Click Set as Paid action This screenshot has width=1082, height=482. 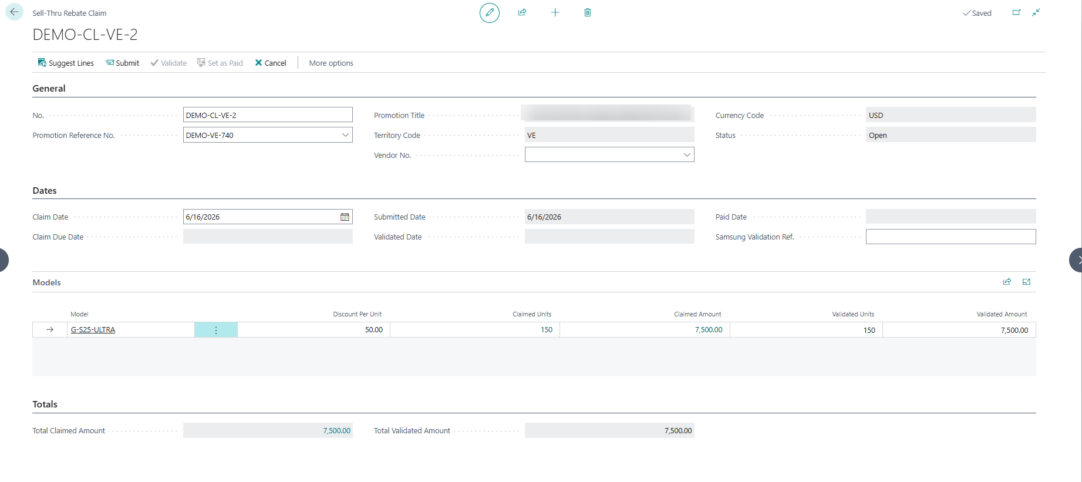(220, 63)
